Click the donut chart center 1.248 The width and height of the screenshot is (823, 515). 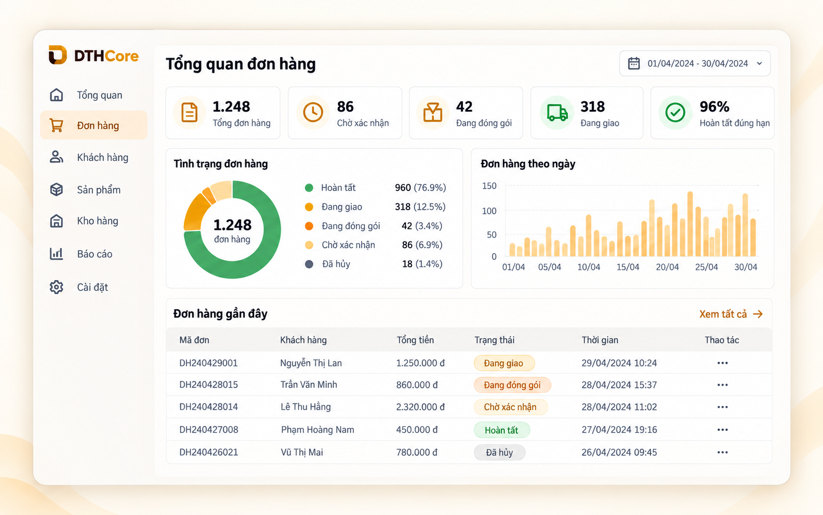[232, 225]
